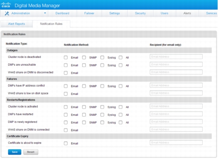Check All for DMPs have IP address conflict
This screenshot has width=218, height=159.
pos(121,86)
